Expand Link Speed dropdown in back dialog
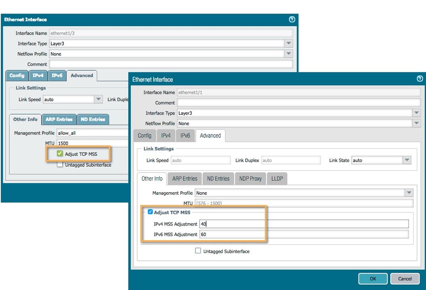Viewport: 426px width, 290px height. [x=99, y=99]
